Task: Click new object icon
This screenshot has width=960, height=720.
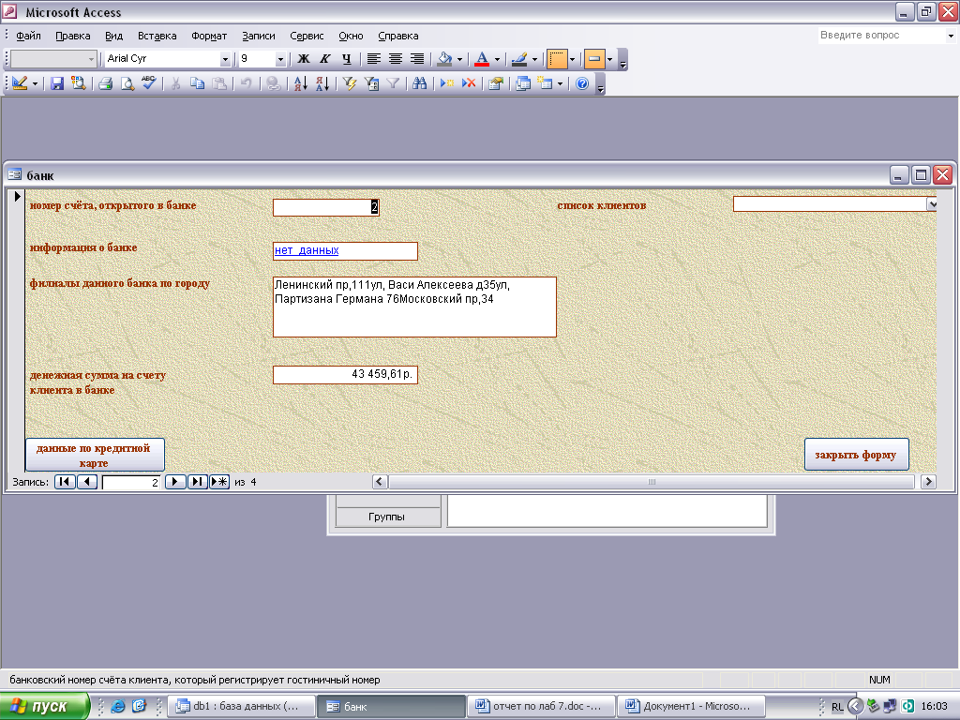Action: tap(545, 83)
